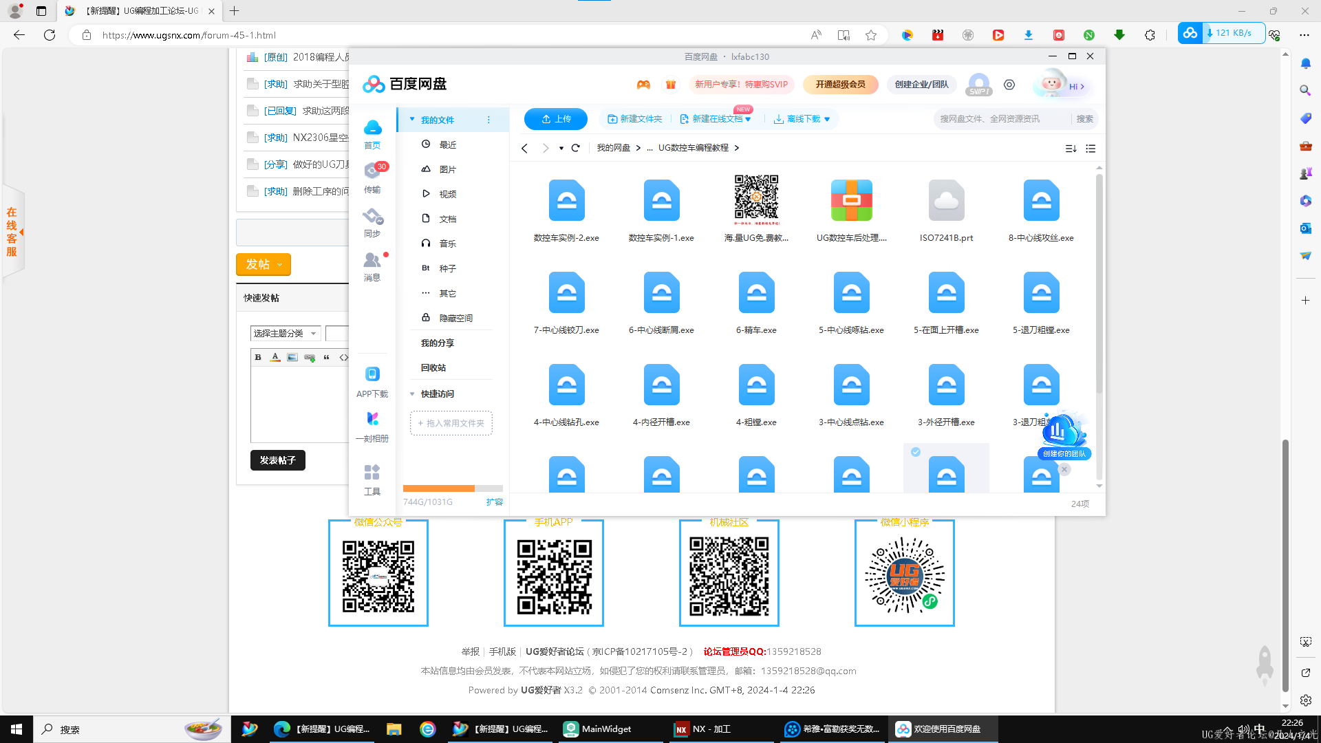Viewport: 1321px width, 743px height.
Task: Dismiss the 创建你的团队 floating widget with X
Action: click(1064, 469)
